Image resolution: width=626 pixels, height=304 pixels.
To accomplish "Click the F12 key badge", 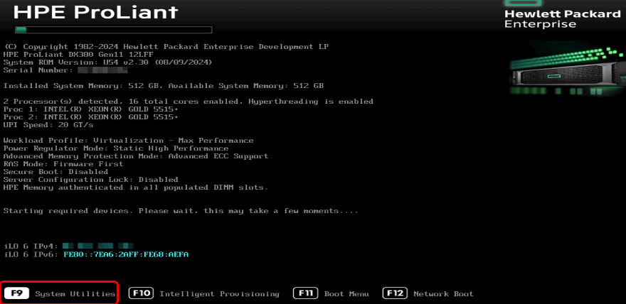I will [x=395, y=293].
